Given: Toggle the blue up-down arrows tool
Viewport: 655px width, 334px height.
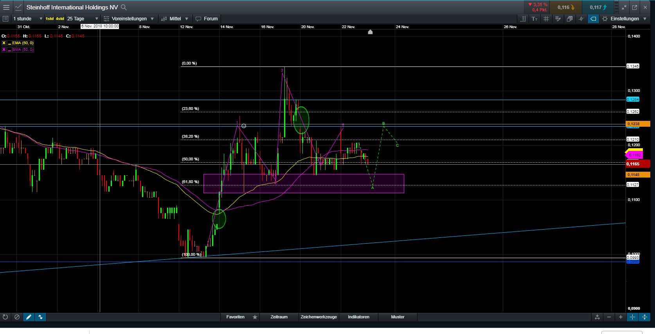Looking at the screenshot, I should pos(40,317).
